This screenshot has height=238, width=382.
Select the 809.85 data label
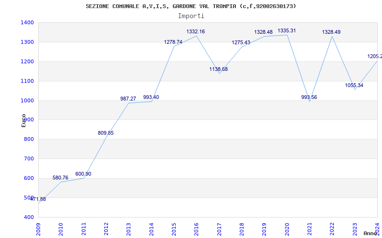click(106, 133)
